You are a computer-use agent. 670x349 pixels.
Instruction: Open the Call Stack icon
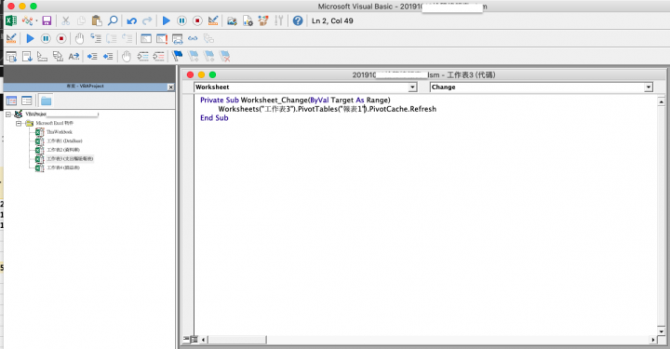coord(208,38)
